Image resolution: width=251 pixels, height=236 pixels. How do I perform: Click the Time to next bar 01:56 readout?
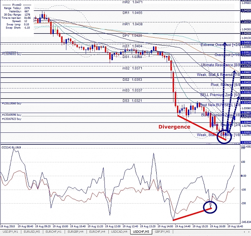16,18
